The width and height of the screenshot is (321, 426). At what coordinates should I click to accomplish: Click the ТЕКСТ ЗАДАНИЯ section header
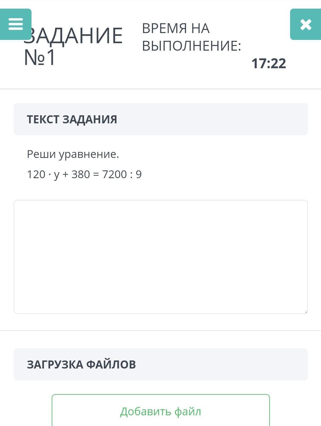tap(72, 119)
